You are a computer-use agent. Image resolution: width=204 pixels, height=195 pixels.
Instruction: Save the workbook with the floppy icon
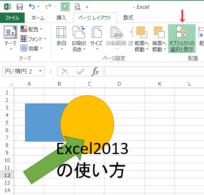pos(20,7)
